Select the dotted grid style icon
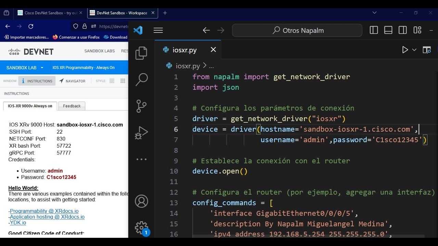 click(x=112, y=81)
